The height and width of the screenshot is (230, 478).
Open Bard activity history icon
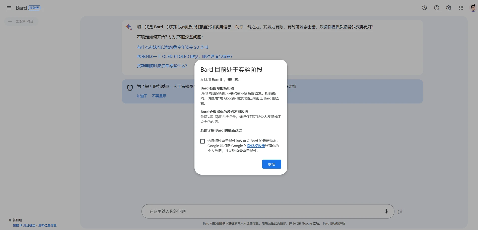point(424,8)
